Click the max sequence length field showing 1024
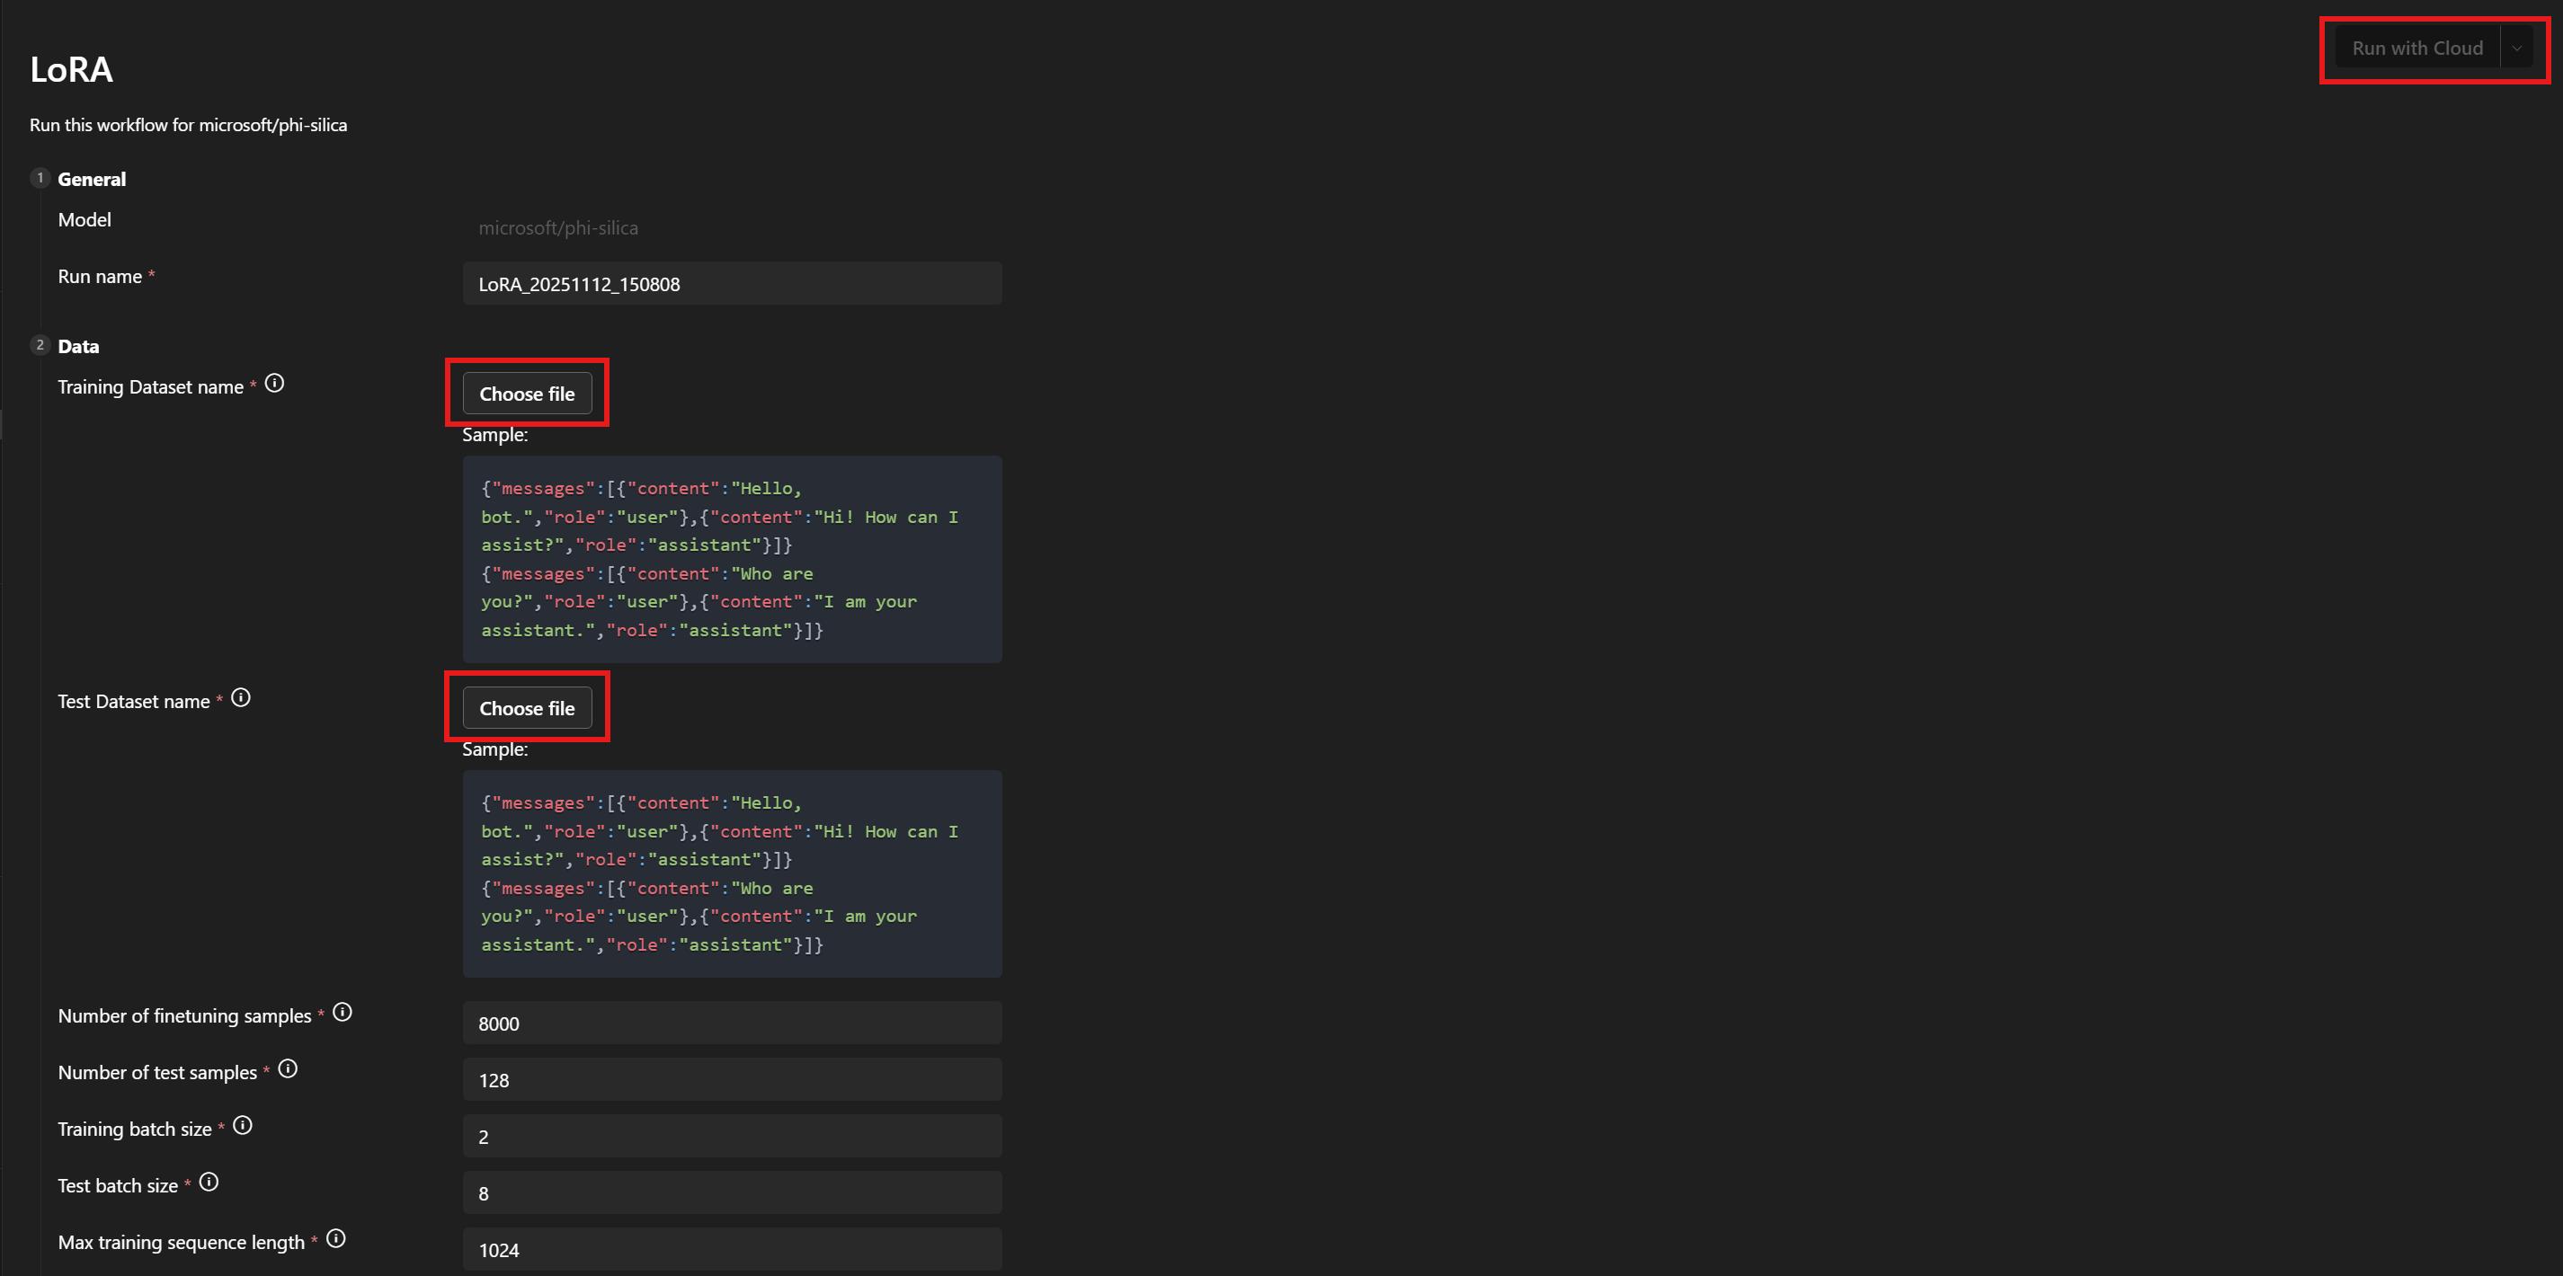 (731, 1249)
